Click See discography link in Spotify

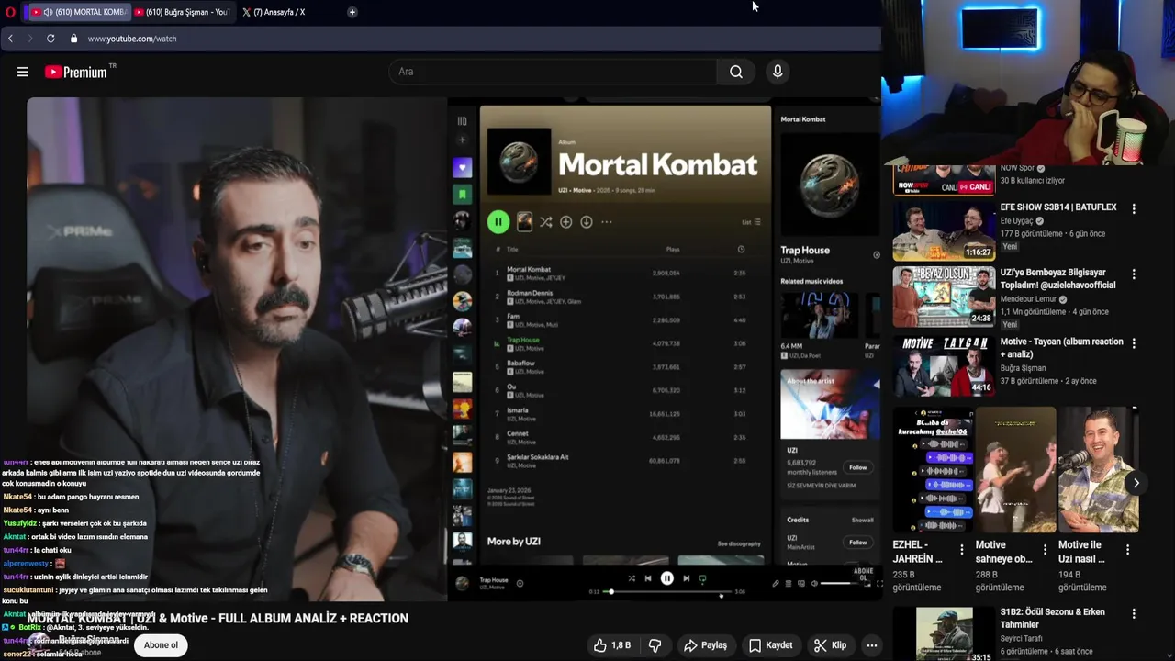pos(739,543)
